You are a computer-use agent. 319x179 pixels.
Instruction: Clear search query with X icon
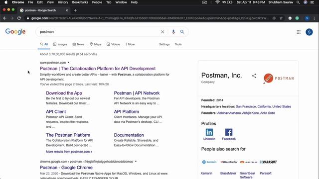[162, 32]
